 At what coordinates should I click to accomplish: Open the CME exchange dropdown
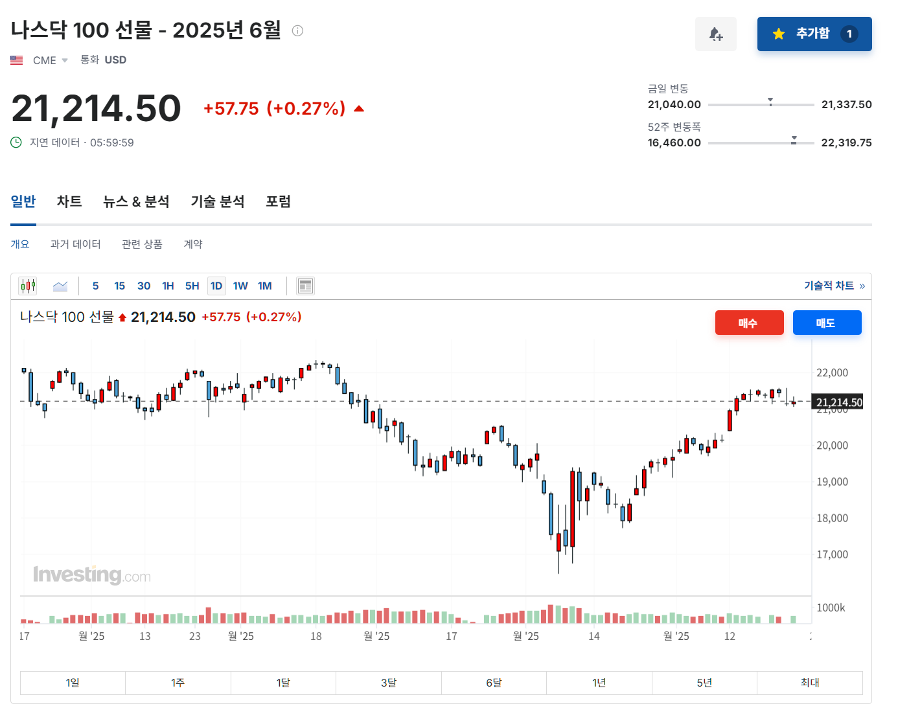coord(64,60)
